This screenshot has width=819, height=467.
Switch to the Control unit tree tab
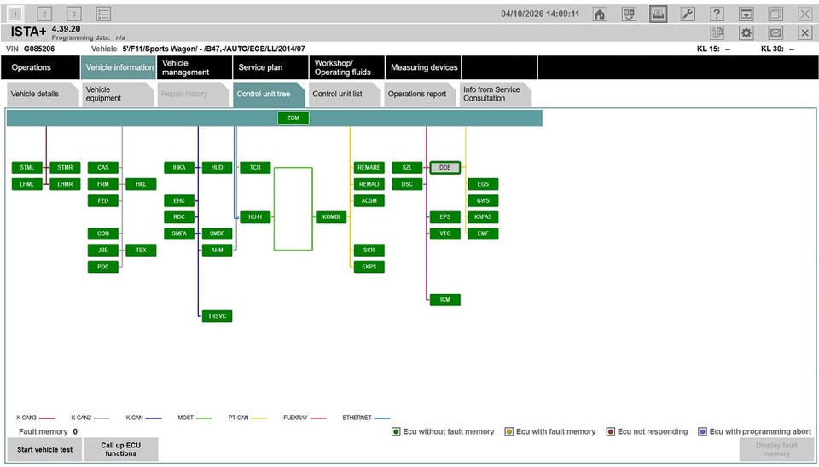point(269,94)
